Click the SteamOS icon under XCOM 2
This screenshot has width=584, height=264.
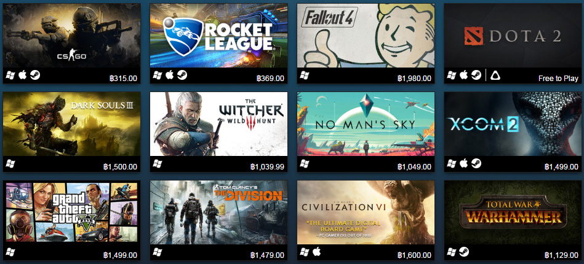pos(476,163)
